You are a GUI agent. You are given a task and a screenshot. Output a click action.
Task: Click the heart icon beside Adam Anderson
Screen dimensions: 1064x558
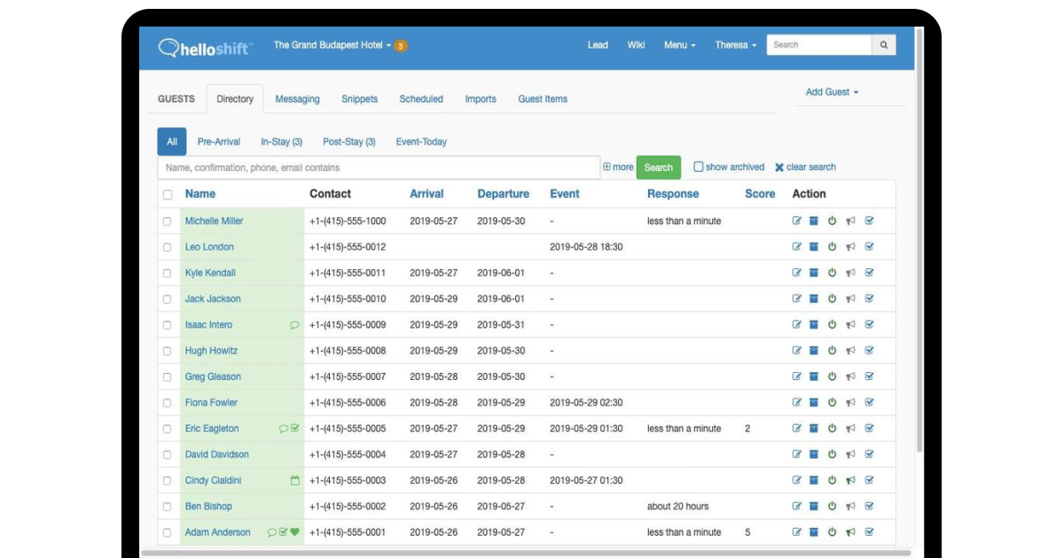(x=294, y=532)
